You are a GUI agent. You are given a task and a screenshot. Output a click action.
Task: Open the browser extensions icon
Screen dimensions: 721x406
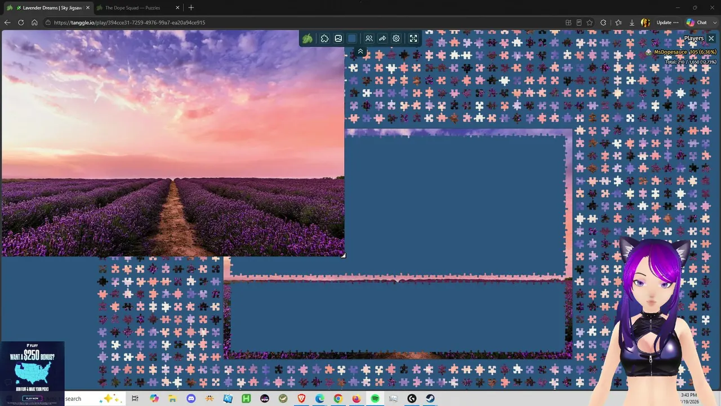point(603,23)
